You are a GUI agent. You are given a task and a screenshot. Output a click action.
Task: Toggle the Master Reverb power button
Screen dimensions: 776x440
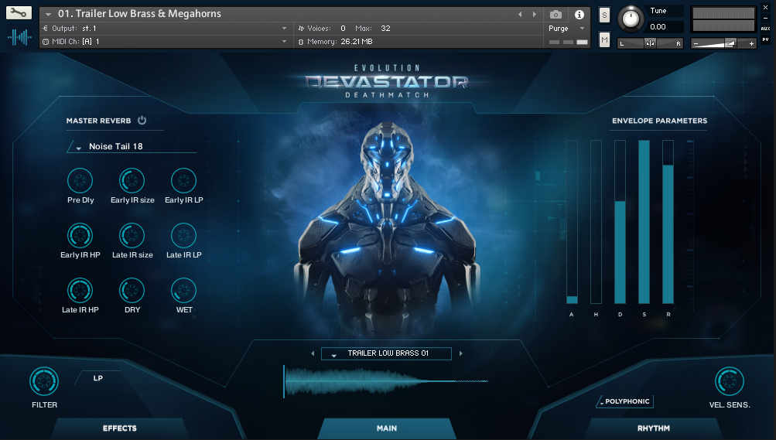tap(142, 120)
